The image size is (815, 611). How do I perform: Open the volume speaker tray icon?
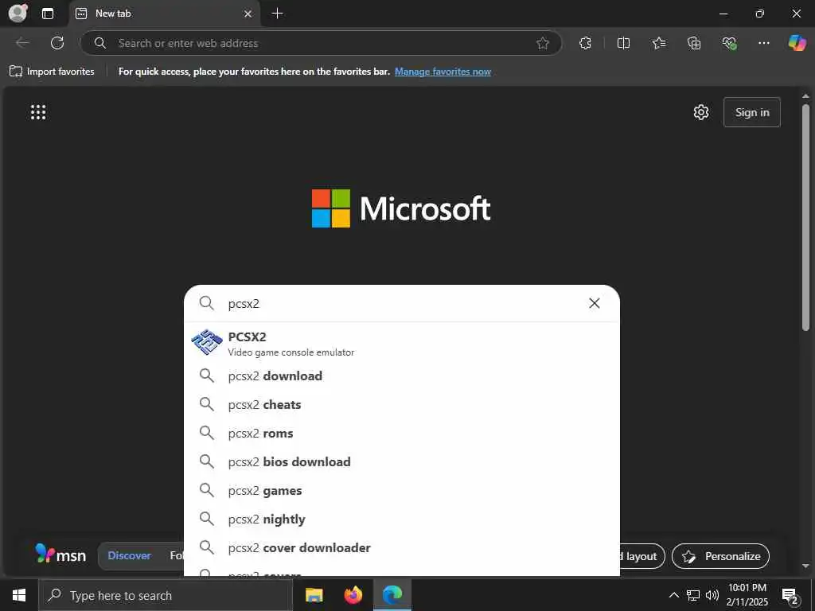coord(712,595)
